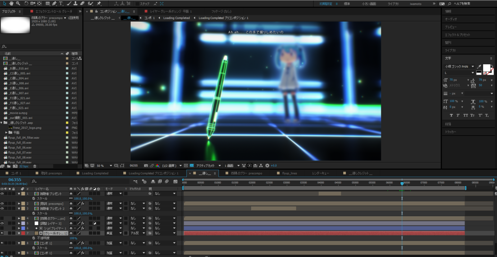Expand layer 4 四隅のブラー properties
The image size is (497, 257).
(19, 218)
